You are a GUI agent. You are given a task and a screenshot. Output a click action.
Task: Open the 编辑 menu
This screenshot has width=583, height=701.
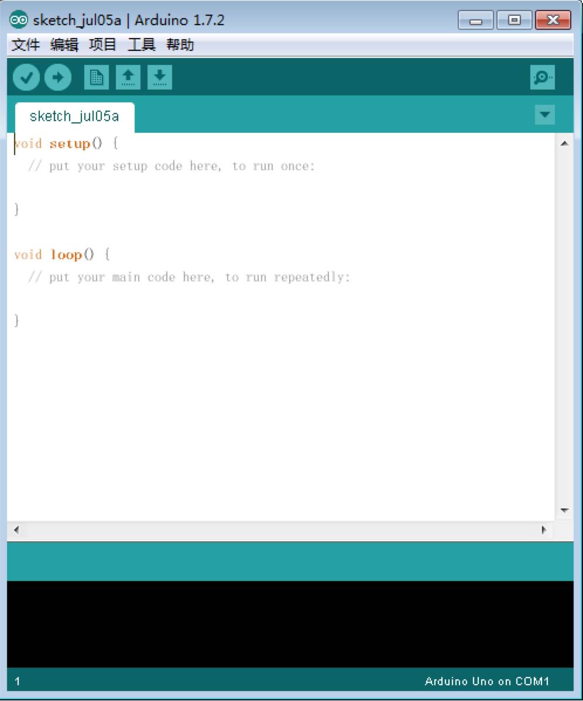click(64, 44)
